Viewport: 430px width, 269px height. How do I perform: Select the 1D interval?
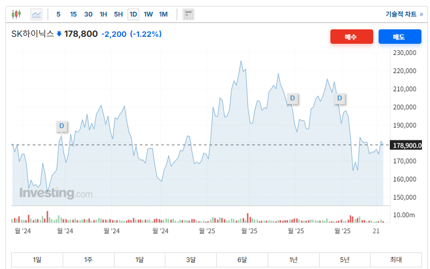[133, 14]
